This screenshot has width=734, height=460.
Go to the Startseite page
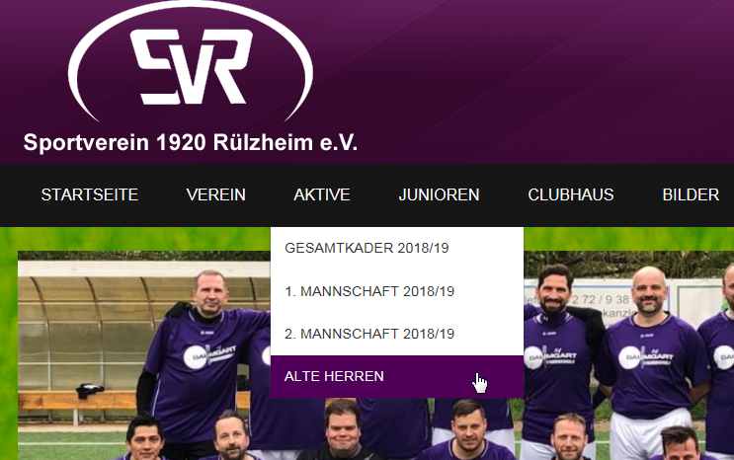pyautogui.click(x=90, y=194)
